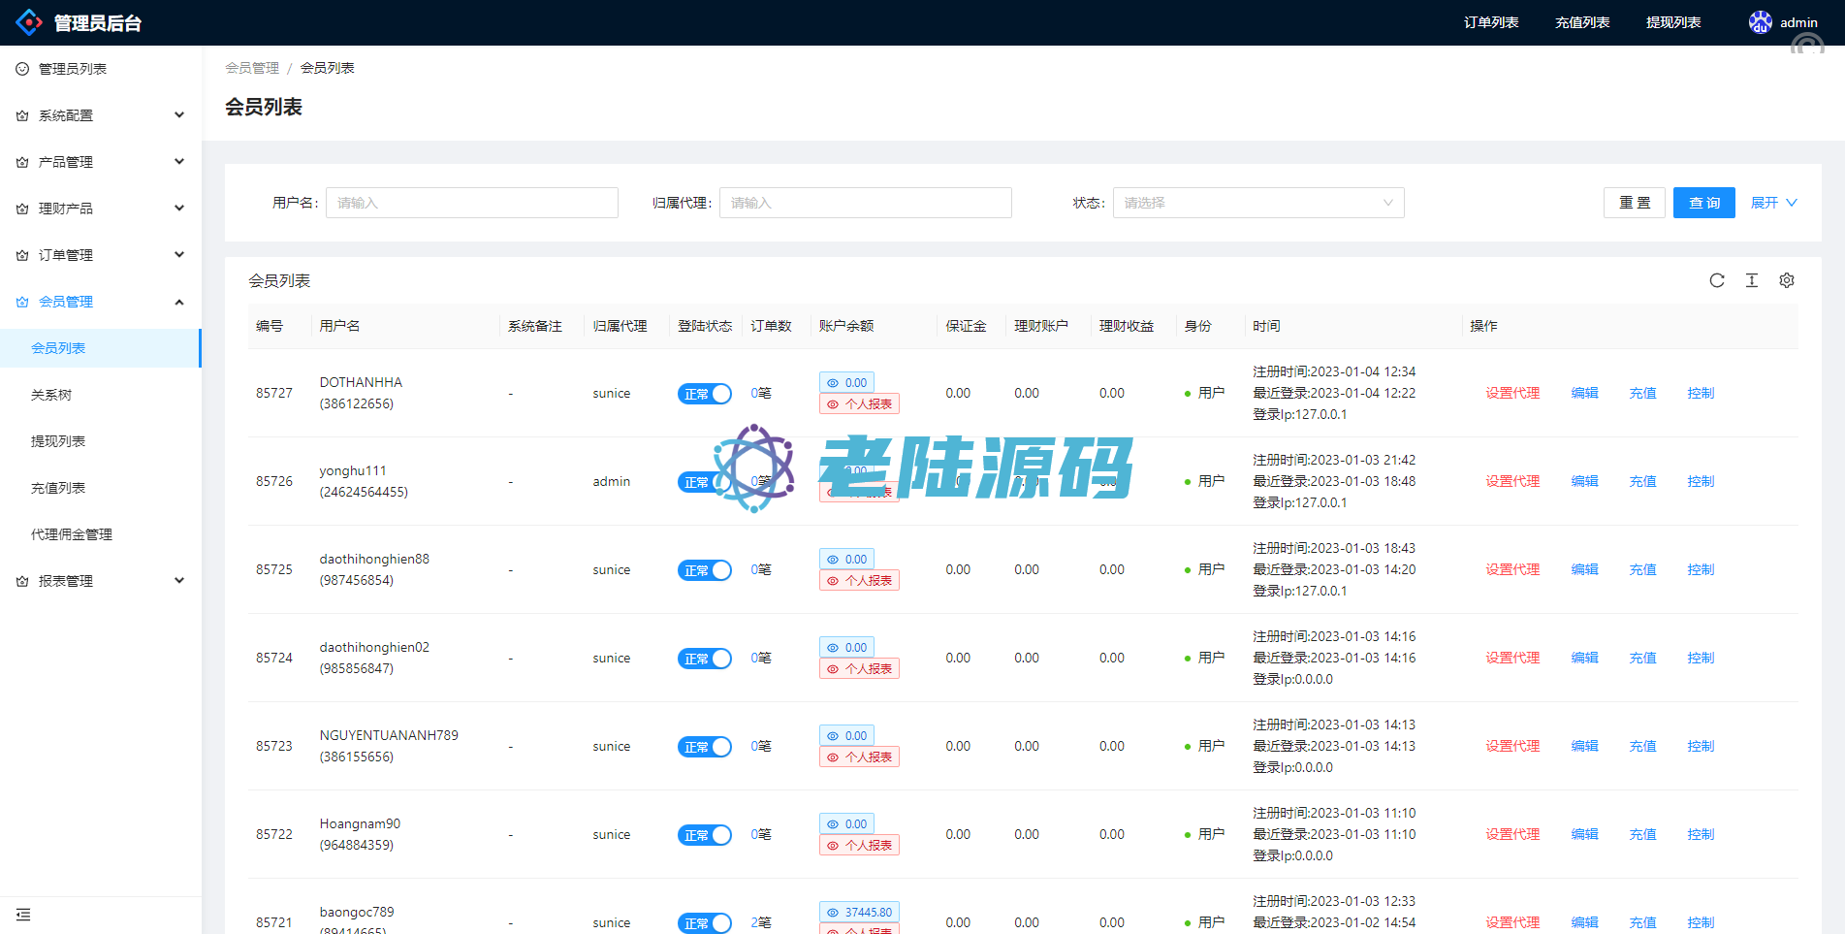
Task: Expand the 系统配置 sidebar menu
Action: [x=101, y=115]
